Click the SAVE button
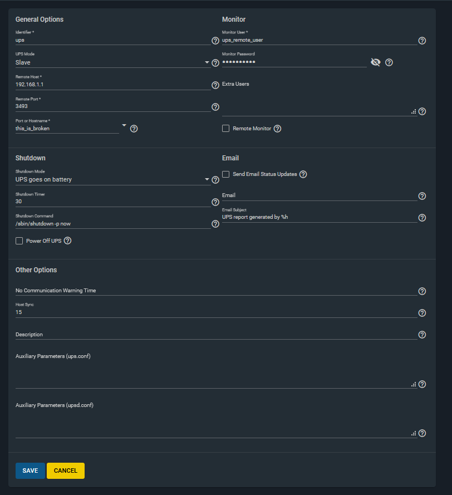 30,471
